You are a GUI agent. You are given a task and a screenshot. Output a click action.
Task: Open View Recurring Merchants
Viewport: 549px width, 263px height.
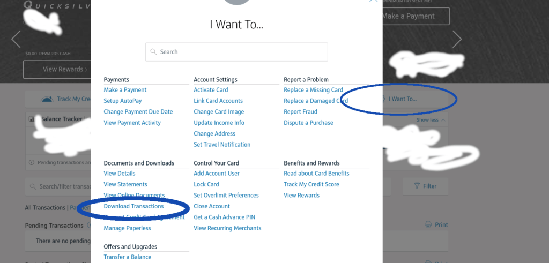(227, 228)
